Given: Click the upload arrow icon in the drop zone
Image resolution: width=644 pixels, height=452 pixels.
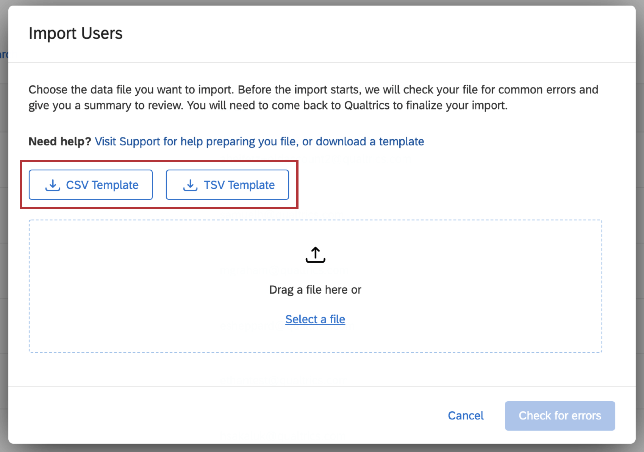Looking at the screenshot, I should pos(315,254).
